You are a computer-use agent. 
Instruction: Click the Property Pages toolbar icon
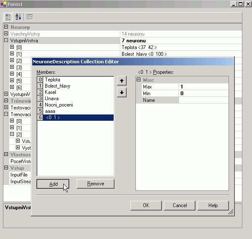tap(30, 17)
